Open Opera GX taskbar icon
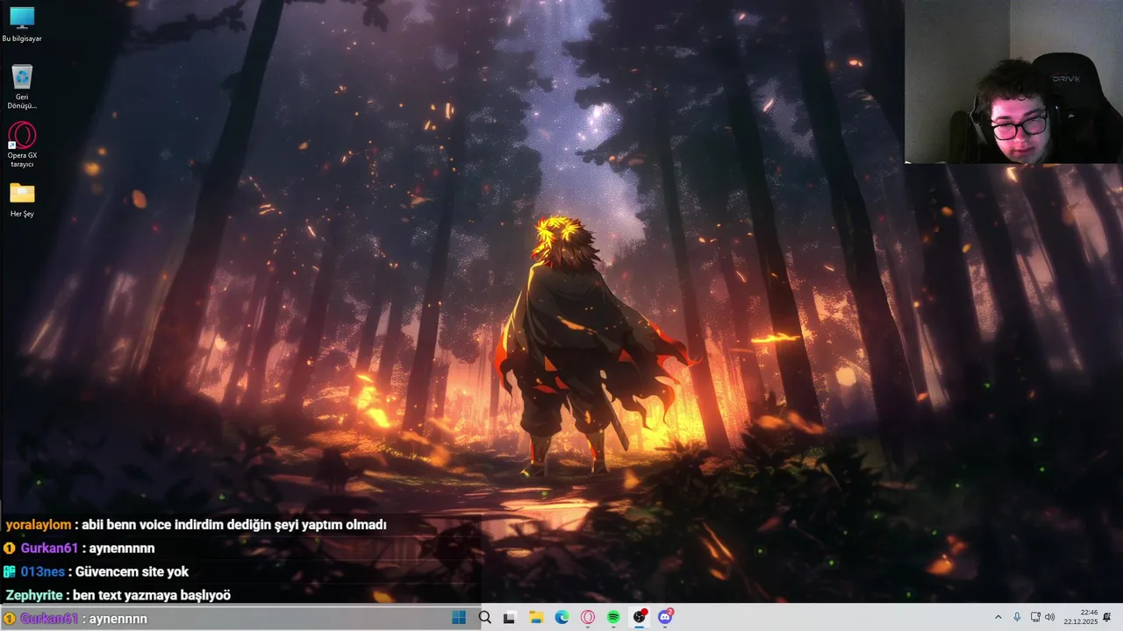The image size is (1123, 631). point(588,617)
